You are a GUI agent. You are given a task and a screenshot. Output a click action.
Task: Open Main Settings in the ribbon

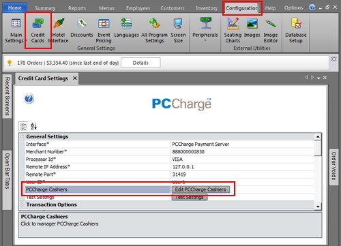(15, 31)
